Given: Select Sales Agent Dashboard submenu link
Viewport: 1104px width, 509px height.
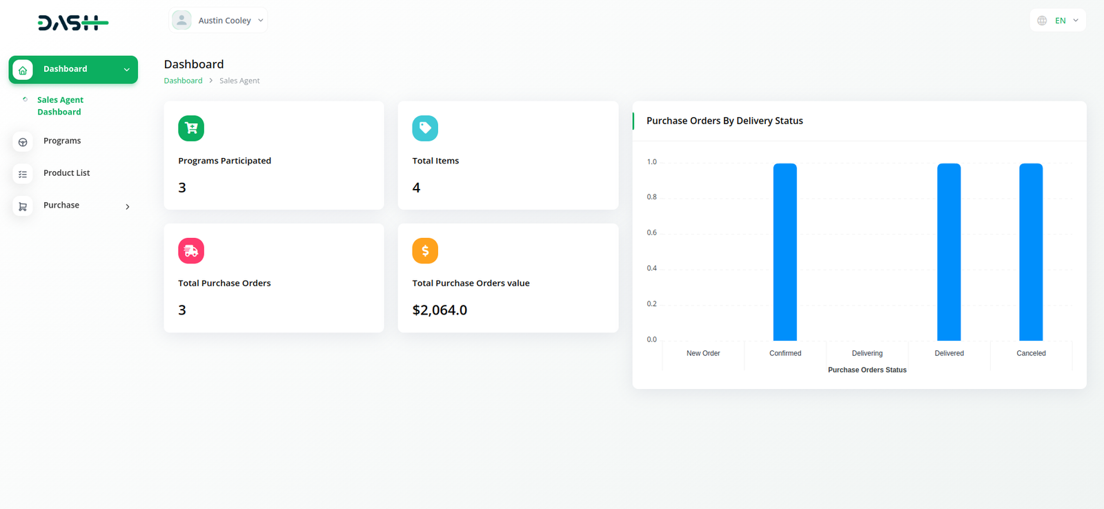Looking at the screenshot, I should [x=60, y=106].
